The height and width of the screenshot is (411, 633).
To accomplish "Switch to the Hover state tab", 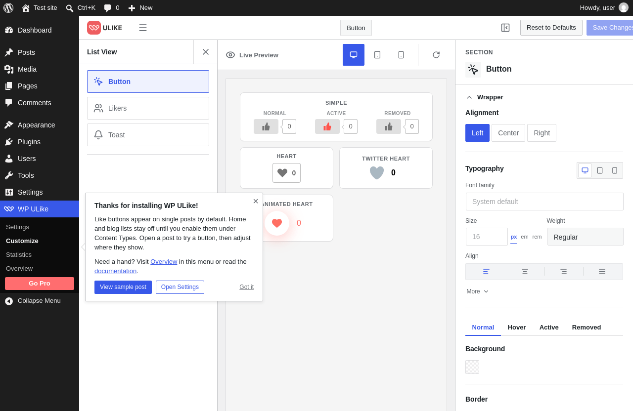I will [x=517, y=327].
